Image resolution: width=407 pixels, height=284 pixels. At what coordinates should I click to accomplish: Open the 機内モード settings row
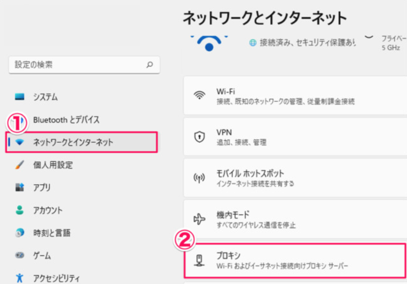click(x=295, y=220)
